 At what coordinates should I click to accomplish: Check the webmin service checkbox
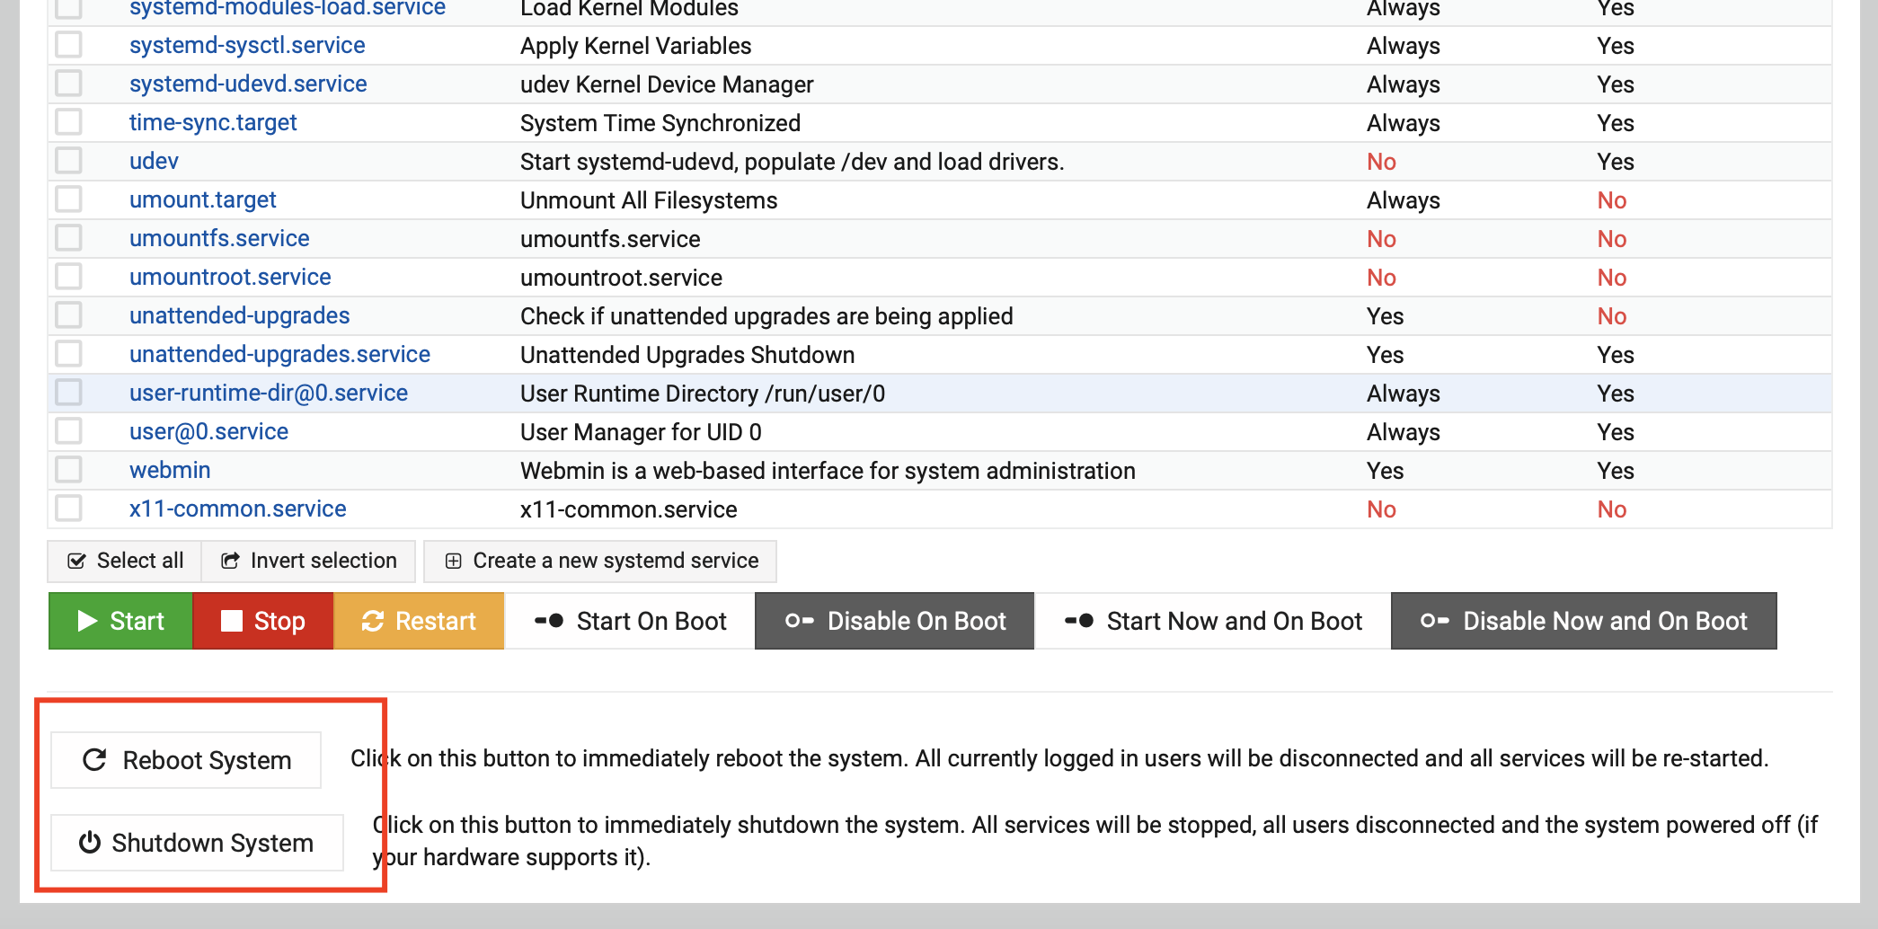coord(68,470)
